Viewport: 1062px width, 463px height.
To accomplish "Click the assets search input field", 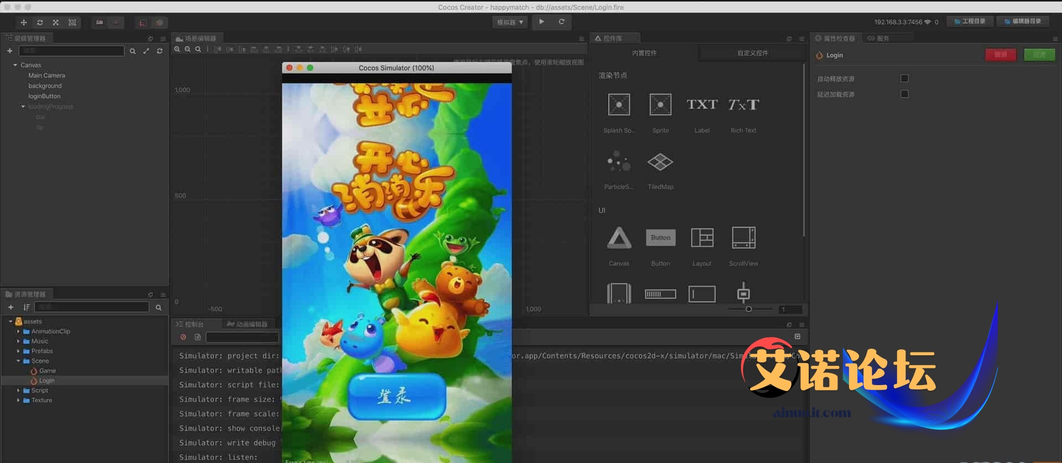I will coord(92,307).
